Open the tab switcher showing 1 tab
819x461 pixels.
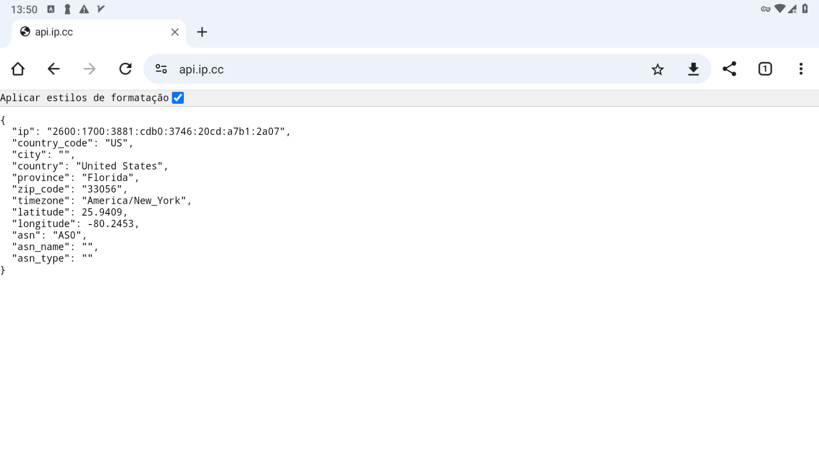pos(765,69)
